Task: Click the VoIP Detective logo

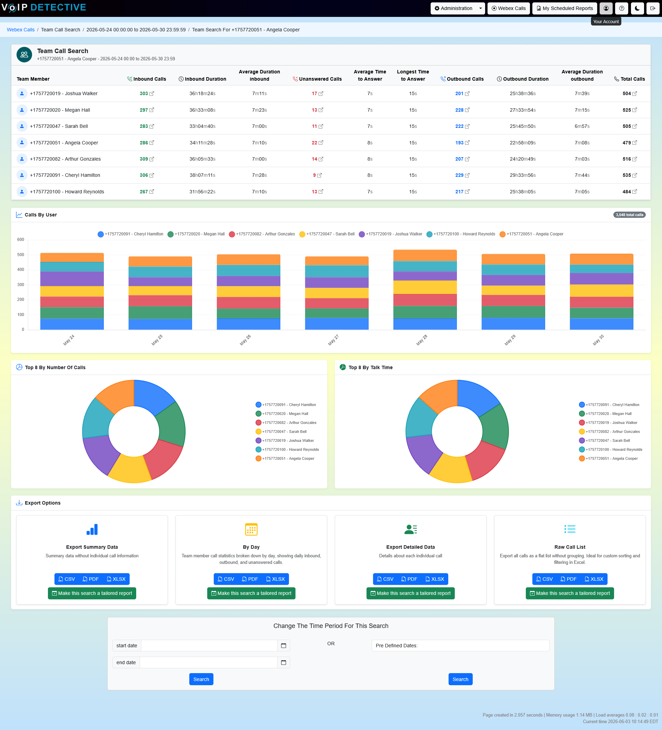Action: [43, 8]
